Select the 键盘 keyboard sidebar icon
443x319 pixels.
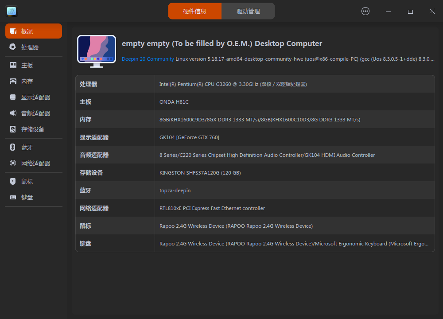click(13, 197)
